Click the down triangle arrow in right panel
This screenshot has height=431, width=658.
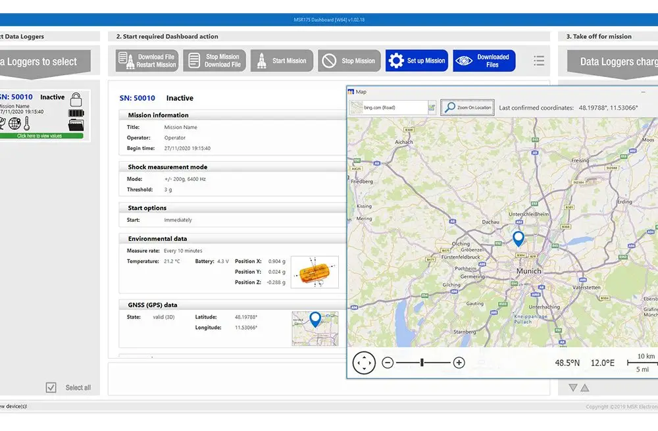pos(572,388)
